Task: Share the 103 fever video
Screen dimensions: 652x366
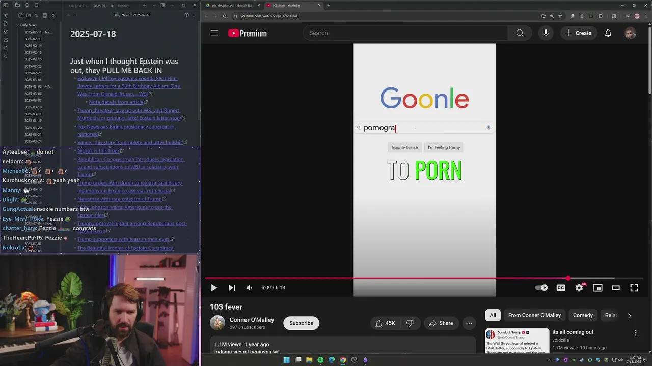Action: (441, 323)
